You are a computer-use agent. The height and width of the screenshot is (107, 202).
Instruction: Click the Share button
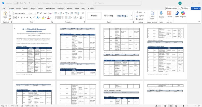tap(196, 8)
